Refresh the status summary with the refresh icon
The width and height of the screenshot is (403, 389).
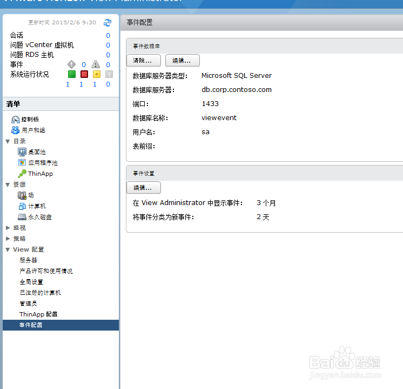coord(108,23)
